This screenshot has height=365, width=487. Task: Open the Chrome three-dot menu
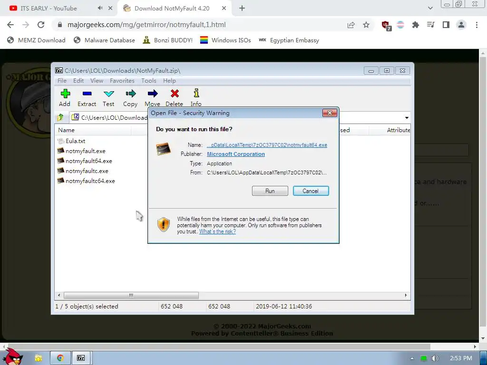[477, 25]
